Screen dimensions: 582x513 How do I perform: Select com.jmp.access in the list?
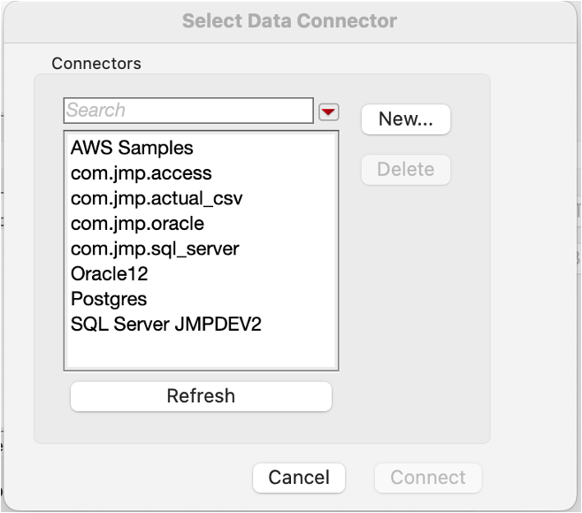pos(201,173)
